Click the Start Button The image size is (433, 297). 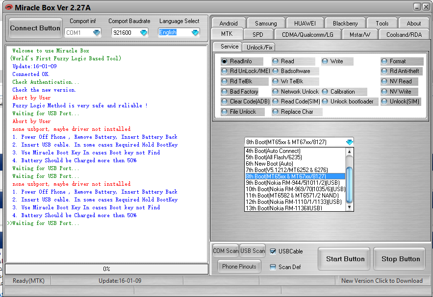(345, 259)
